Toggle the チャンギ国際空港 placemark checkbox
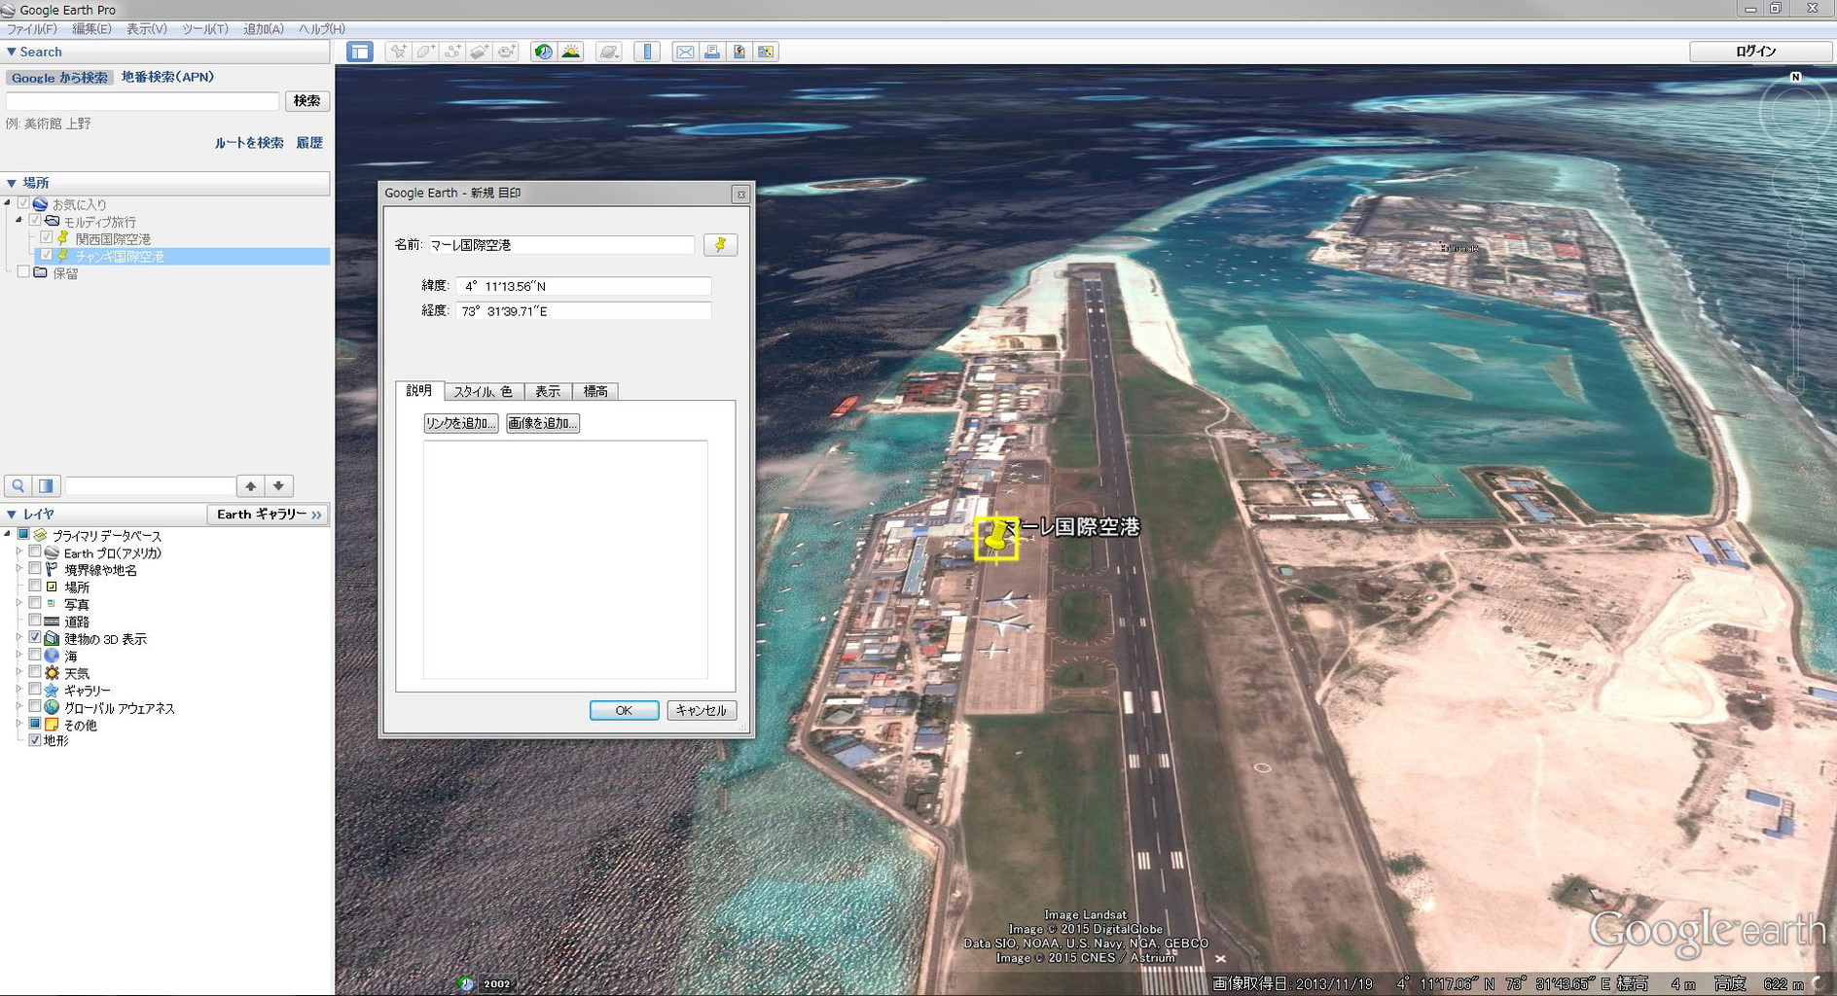 click(x=46, y=255)
